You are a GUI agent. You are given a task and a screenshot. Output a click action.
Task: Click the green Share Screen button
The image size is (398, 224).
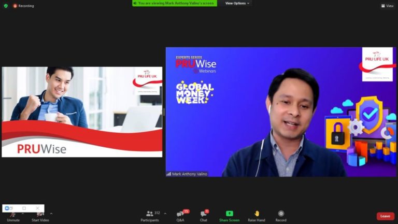pyautogui.click(x=230, y=216)
